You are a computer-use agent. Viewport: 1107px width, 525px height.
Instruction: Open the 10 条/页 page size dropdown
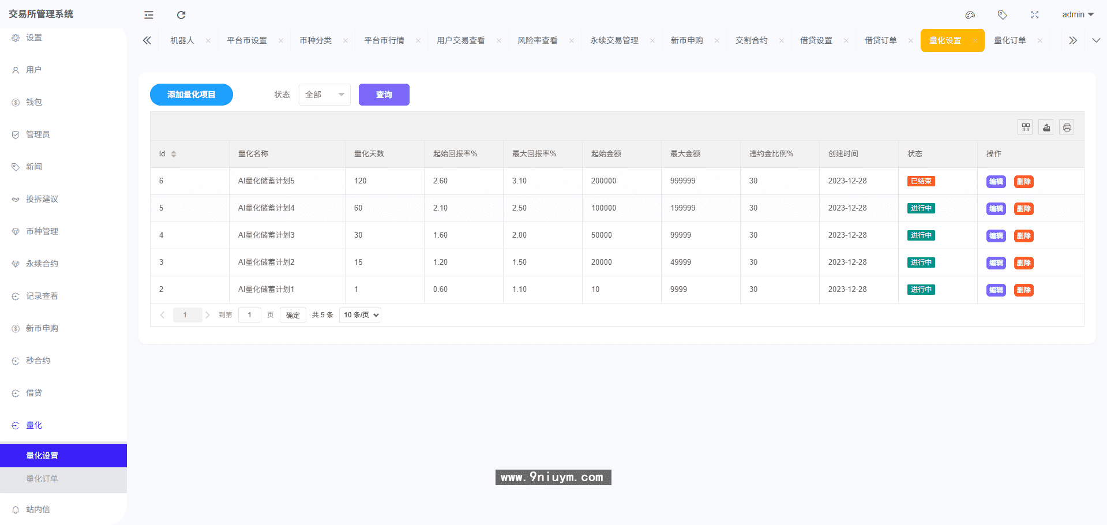(361, 315)
